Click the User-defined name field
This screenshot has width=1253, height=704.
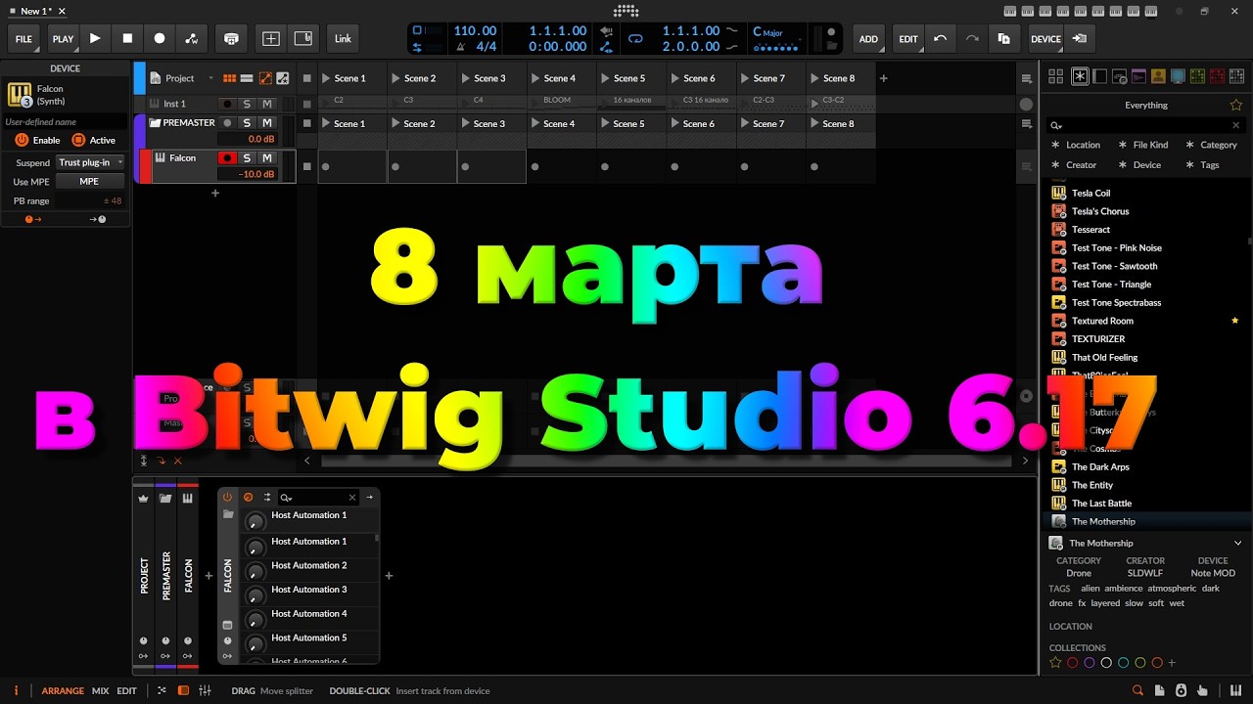coord(65,122)
